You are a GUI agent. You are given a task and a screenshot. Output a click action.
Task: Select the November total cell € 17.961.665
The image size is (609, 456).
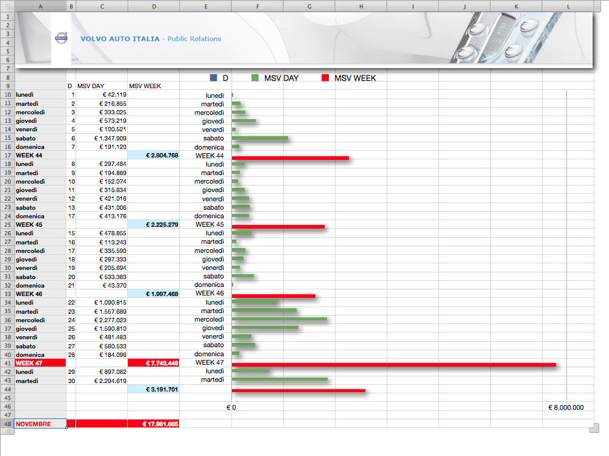pos(153,424)
